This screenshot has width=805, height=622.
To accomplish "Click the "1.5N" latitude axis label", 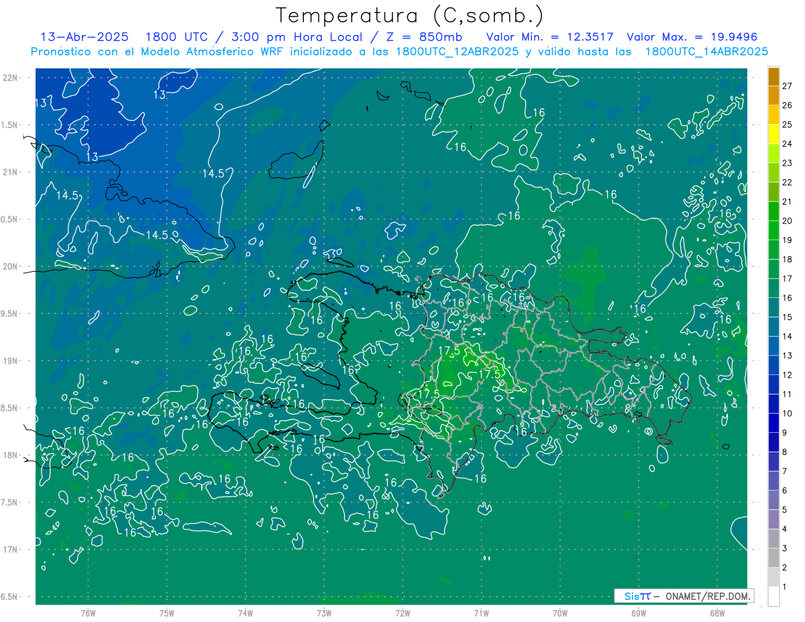I will coord(10,125).
